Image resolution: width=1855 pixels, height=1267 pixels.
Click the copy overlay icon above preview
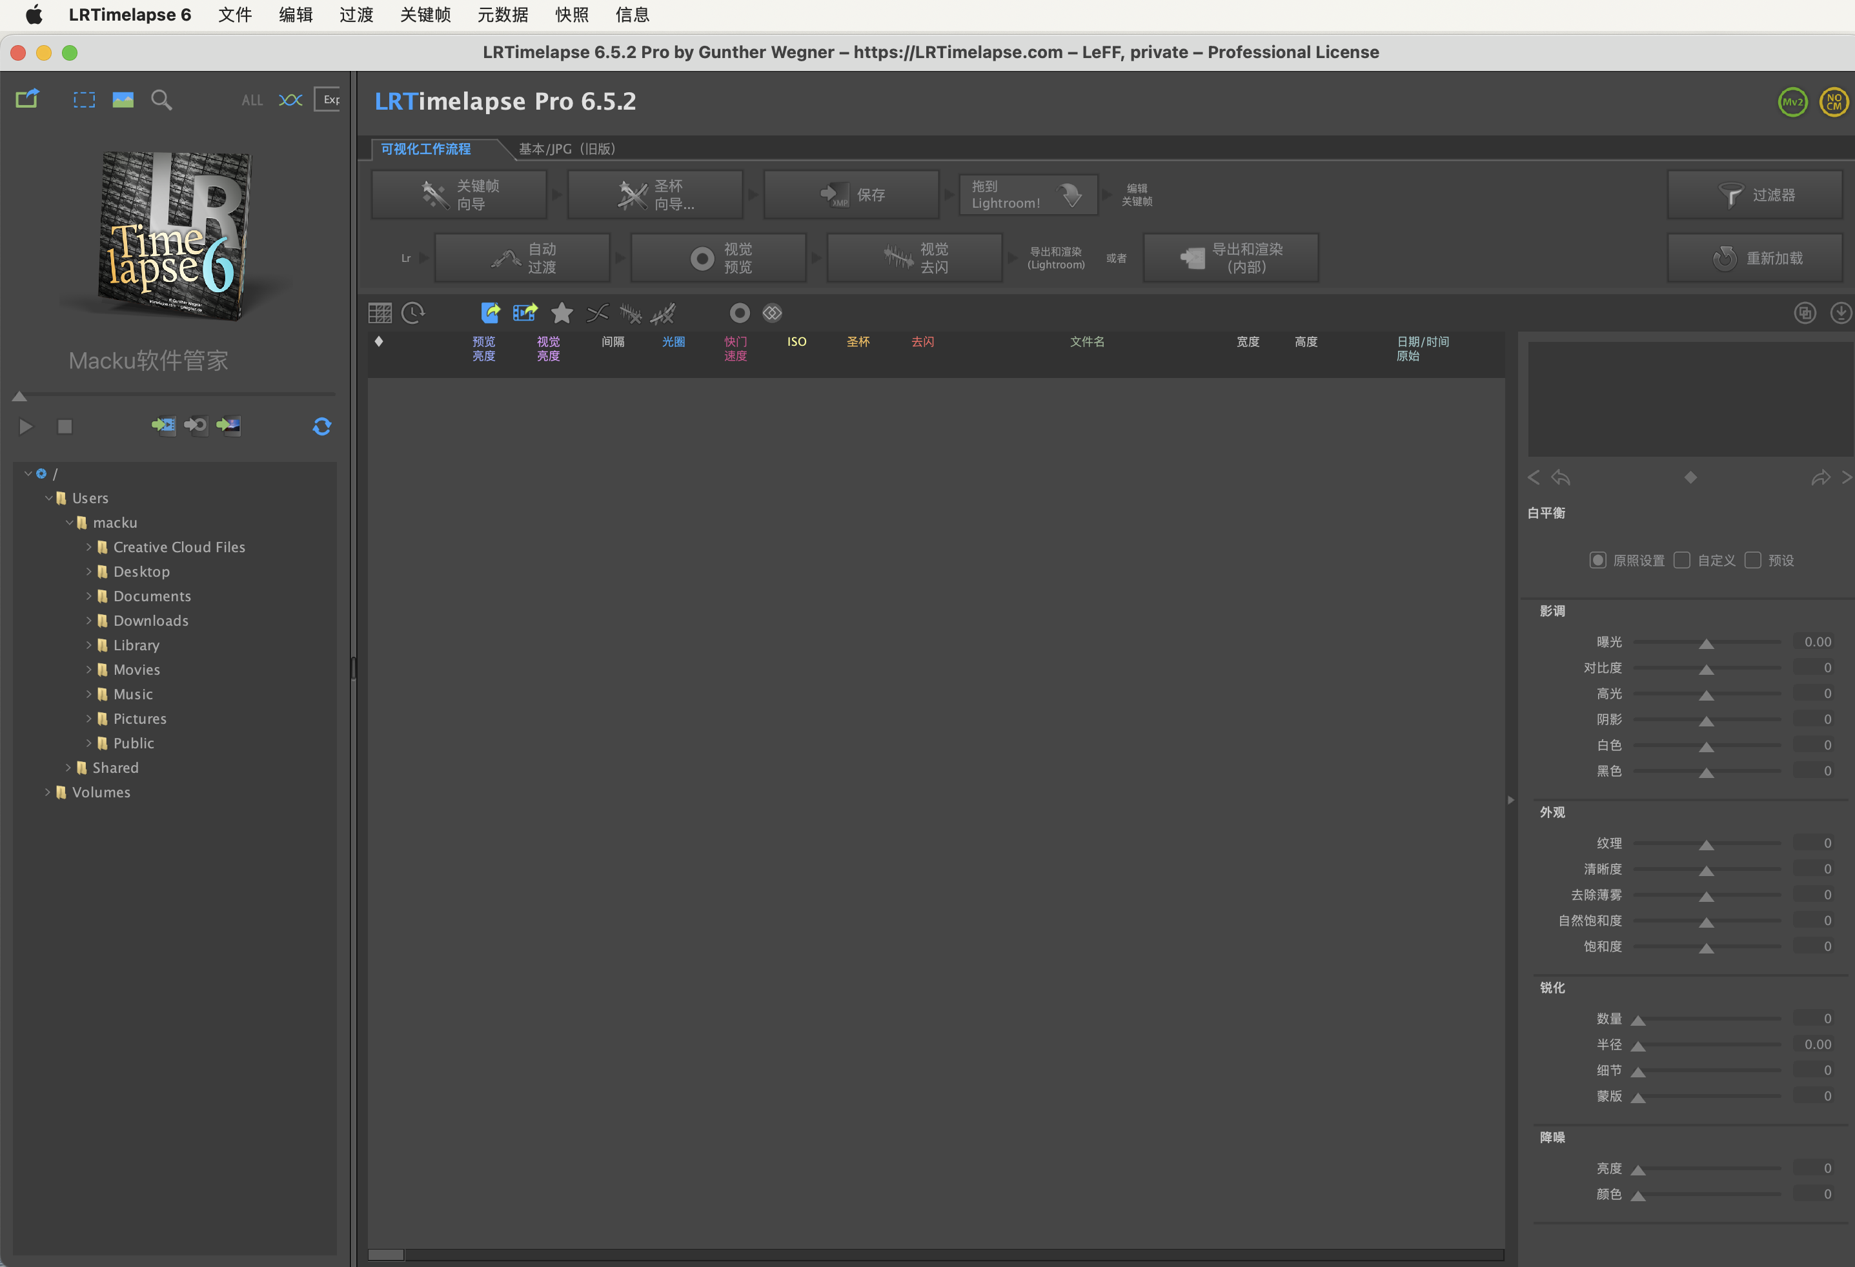1805,313
